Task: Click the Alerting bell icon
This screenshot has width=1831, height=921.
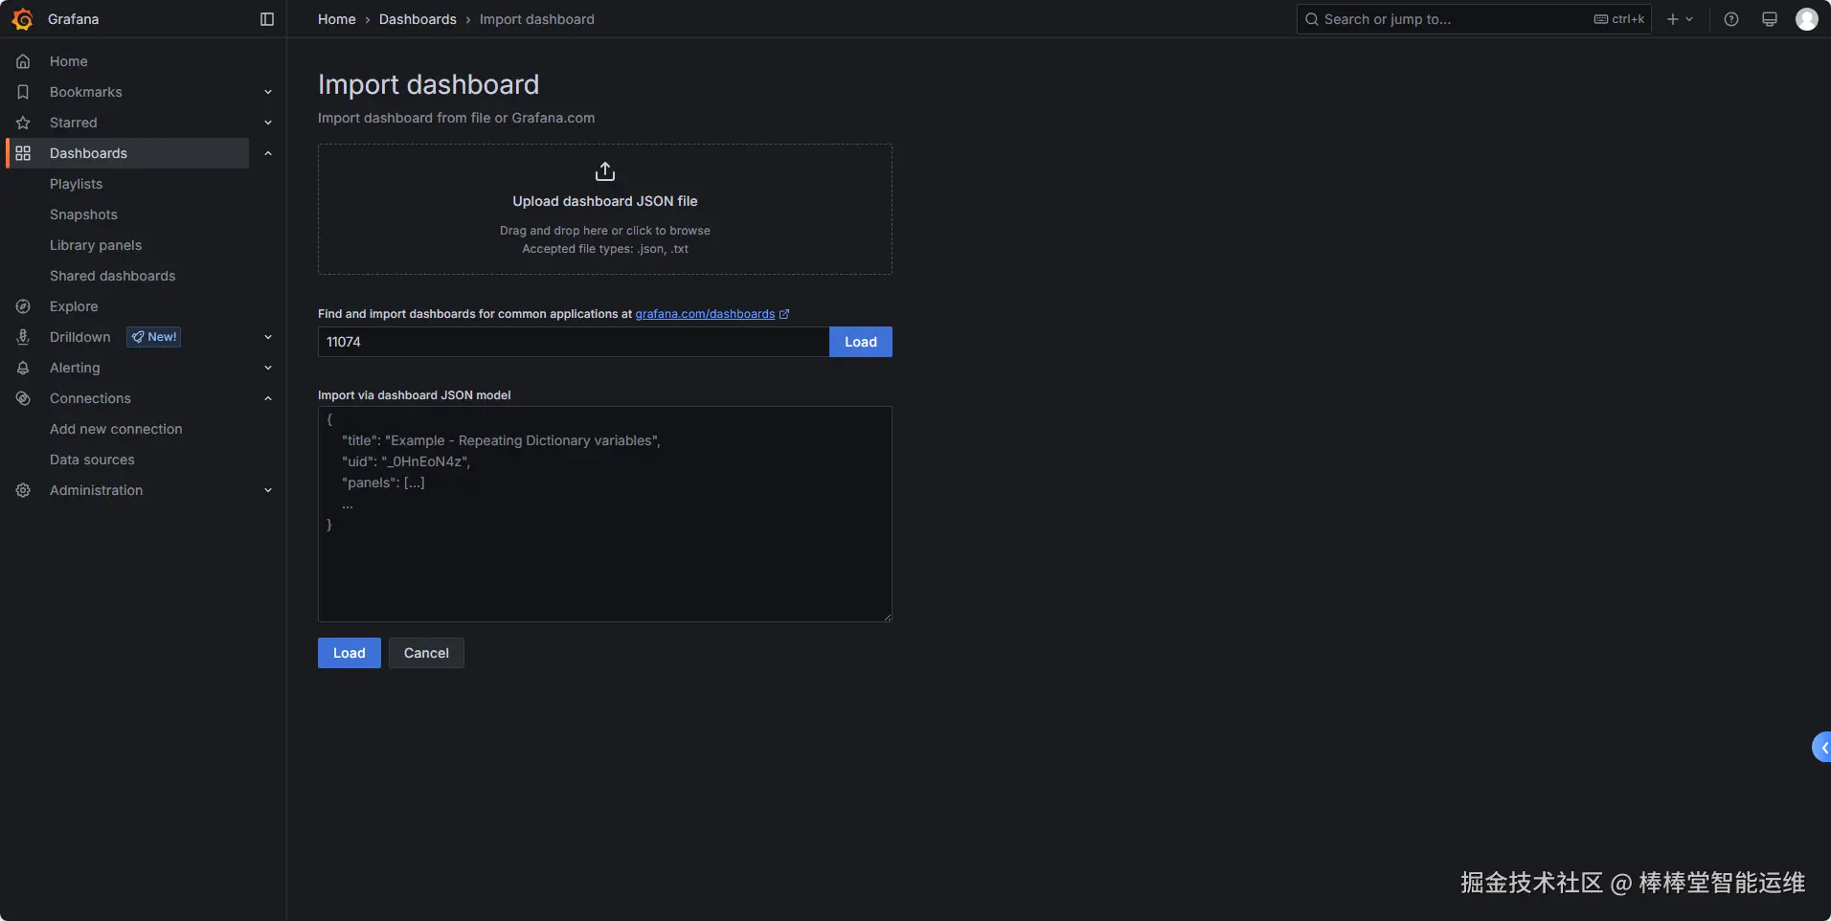Action: pos(23,368)
